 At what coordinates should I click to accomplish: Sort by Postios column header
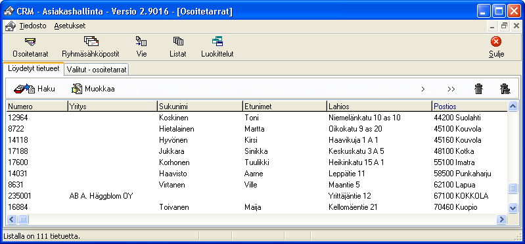point(470,107)
